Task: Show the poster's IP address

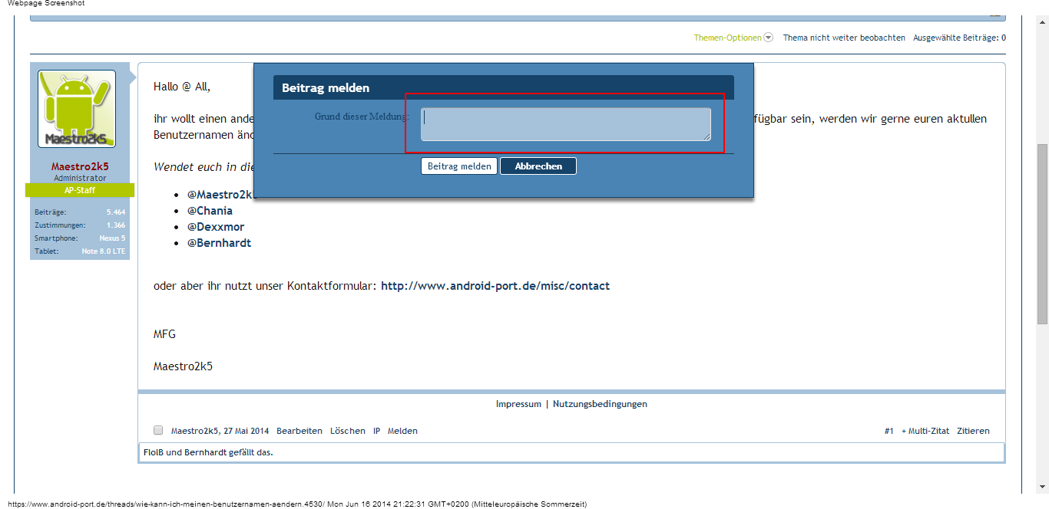Action: 377,431
